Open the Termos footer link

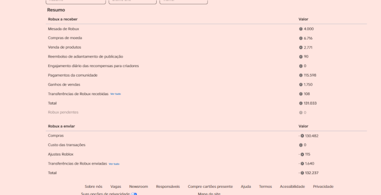265,186
